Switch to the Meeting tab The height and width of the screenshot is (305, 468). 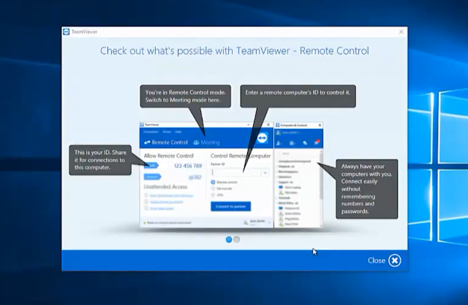pos(206,142)
